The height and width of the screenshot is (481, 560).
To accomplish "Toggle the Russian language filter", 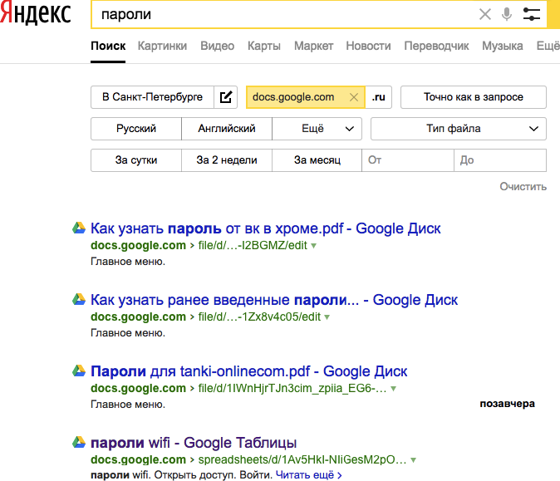I will point(136,129).
